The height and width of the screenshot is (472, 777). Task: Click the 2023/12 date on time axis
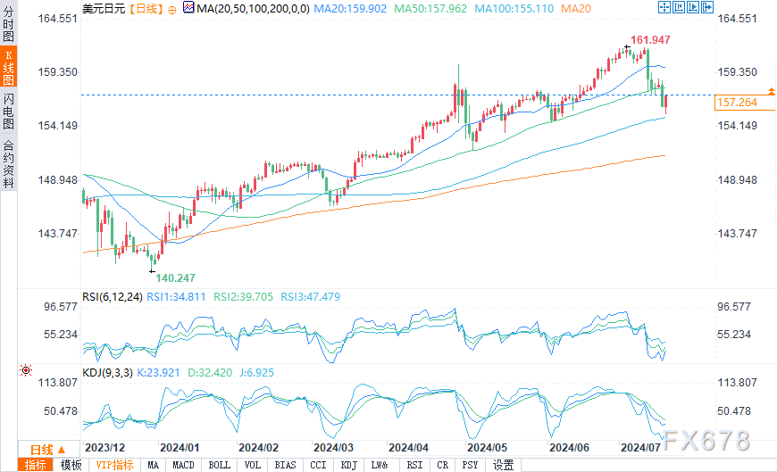(x=105, y=448)
